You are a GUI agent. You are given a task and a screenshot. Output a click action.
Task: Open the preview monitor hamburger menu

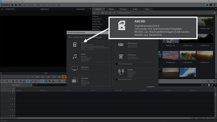2,9
